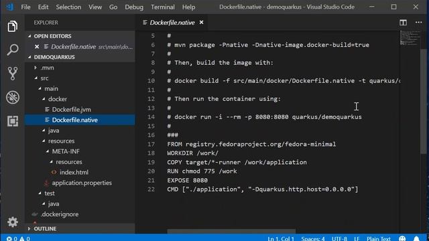Open the Extensions view
Viewport: 429px width, 241px height.
click(x=13, y=121)
